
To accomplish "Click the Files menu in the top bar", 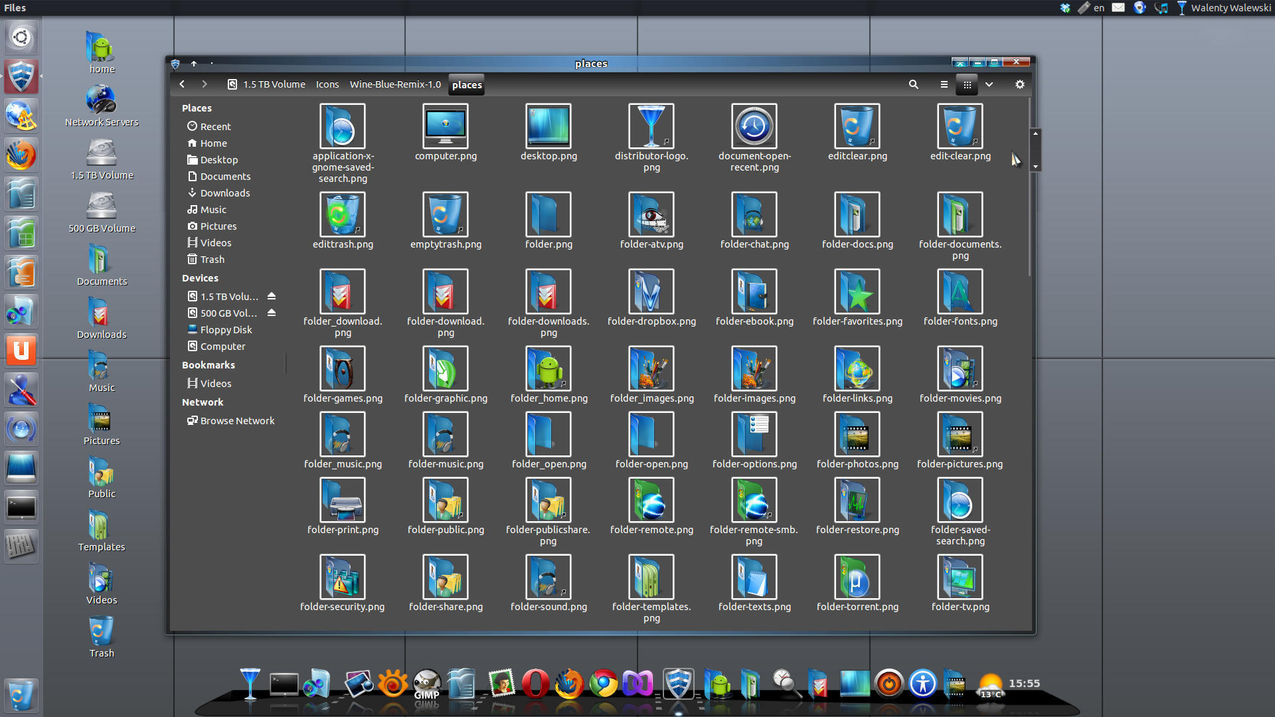I will click(x=15, y=8).
